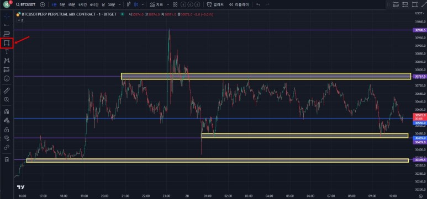Viewport: 427px width, 199px height.
Task: Click the green market status dot
Action: click(x=122, y=14)
